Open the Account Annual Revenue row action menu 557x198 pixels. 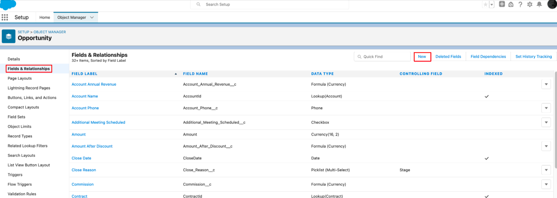coord(546,84)
